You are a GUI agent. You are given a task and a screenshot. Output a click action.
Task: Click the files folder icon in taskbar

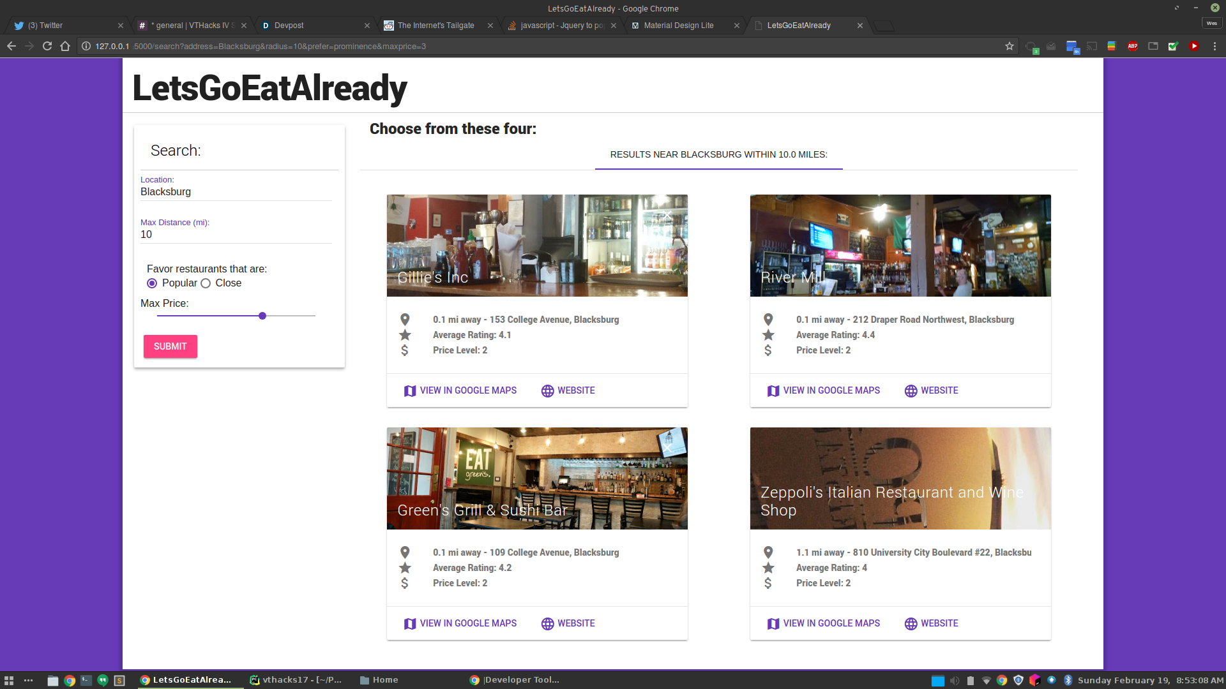[53, 680]
